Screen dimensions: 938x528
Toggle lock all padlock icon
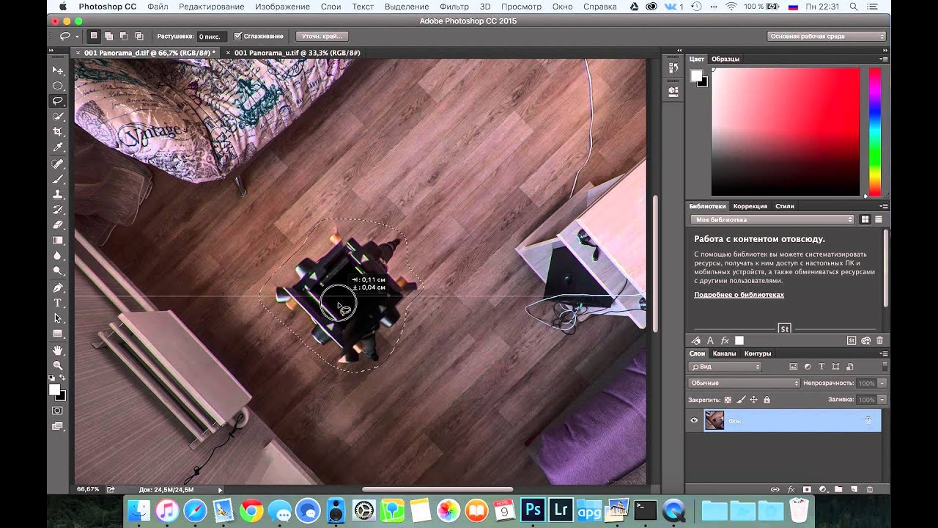click(767, 400)
